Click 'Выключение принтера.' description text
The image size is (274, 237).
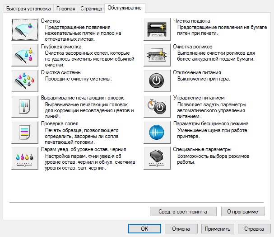(x=204, y=79)
